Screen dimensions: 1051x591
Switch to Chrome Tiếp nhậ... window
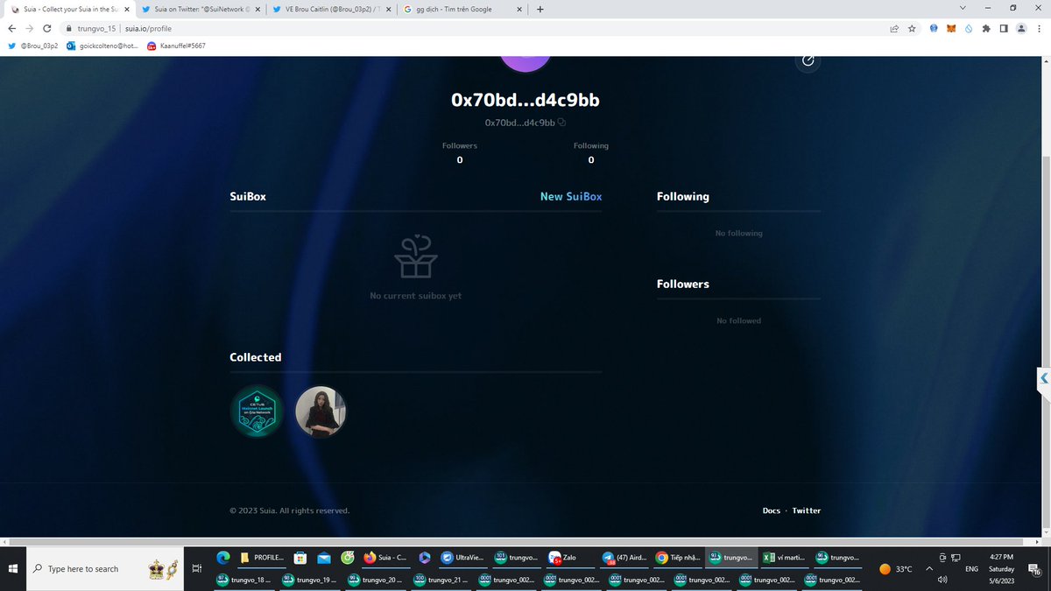point(678,557)
